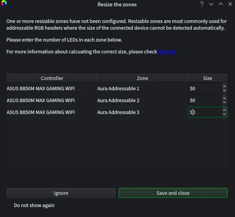The image size is (235, 217).
Task: Open the 'this link' hyperlink
Action: [167, 52]
